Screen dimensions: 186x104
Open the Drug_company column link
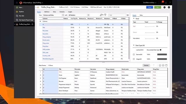pos(47,37)
